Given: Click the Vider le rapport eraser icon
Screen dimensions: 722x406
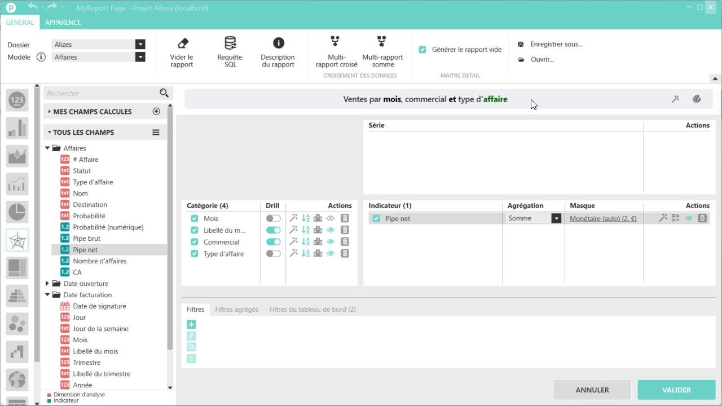Looking at the screenshot, I should [x=182, y=43].
